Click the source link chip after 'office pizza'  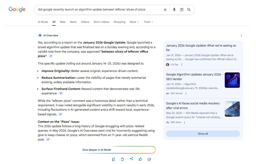pos(51,56)
